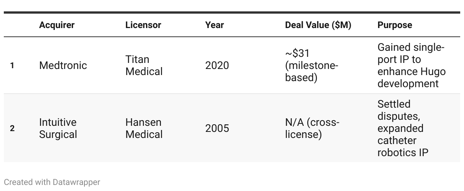Click row number 1

(x=12, y=66)
